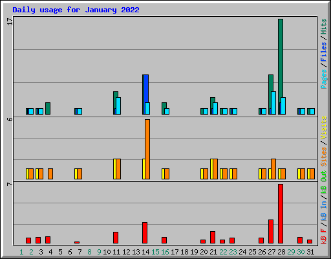The width and height of the screenshot is (331, 259).
Task: Click the green day "23" axis label
Action: 233,252
